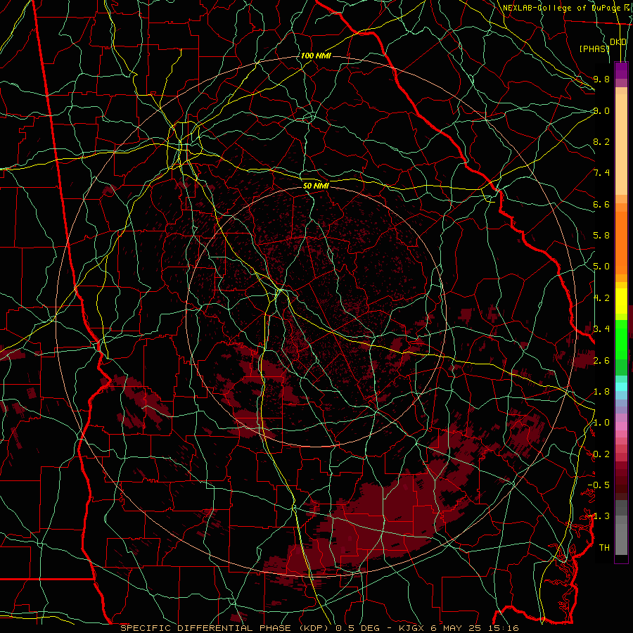
Task: Click the "9.8" scale value
Action: coord(601,79)
